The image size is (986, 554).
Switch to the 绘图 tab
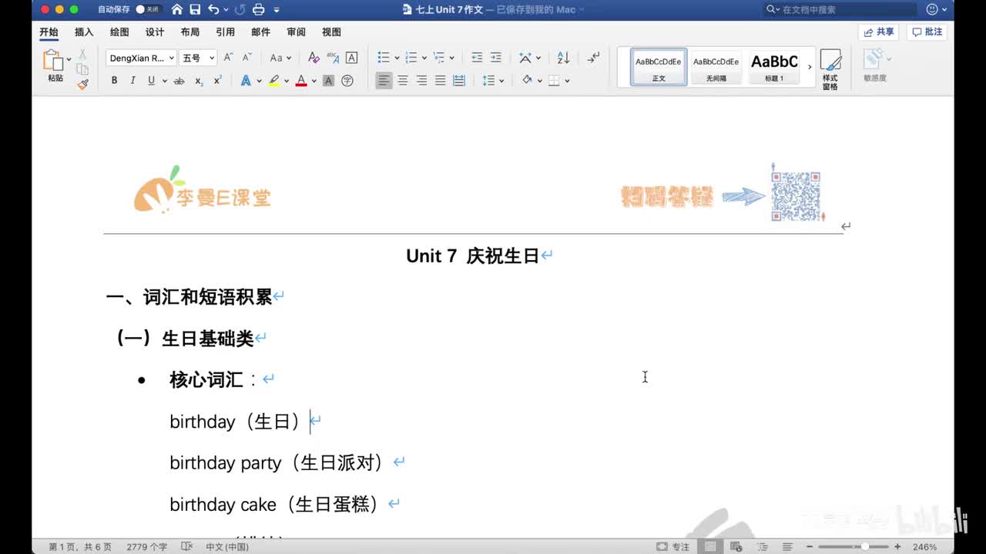(x=119, y=32)
